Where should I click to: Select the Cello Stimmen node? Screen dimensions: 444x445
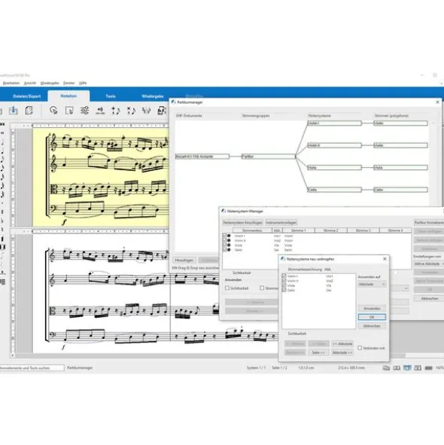tap(400, 190)
